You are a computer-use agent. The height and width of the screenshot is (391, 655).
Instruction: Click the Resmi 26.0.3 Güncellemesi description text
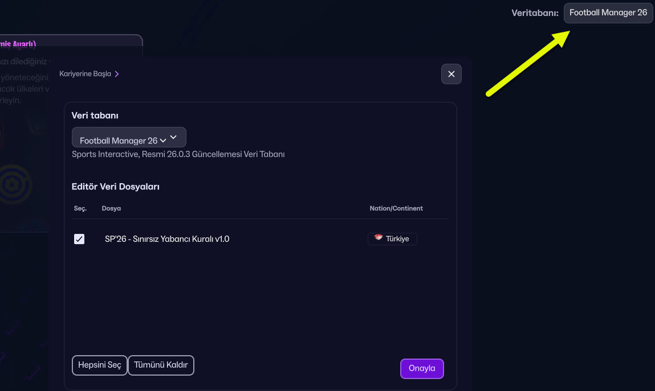pyautogui.click(x=178, y=154)
